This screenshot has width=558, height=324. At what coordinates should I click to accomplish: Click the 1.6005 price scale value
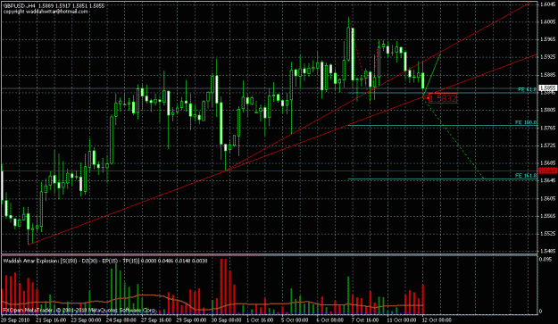(x=547, y=21)
